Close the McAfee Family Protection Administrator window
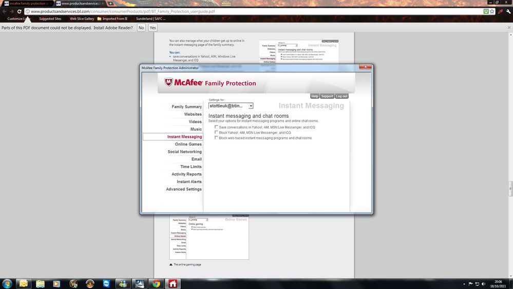The image size is (513, 289). (365, 67)
